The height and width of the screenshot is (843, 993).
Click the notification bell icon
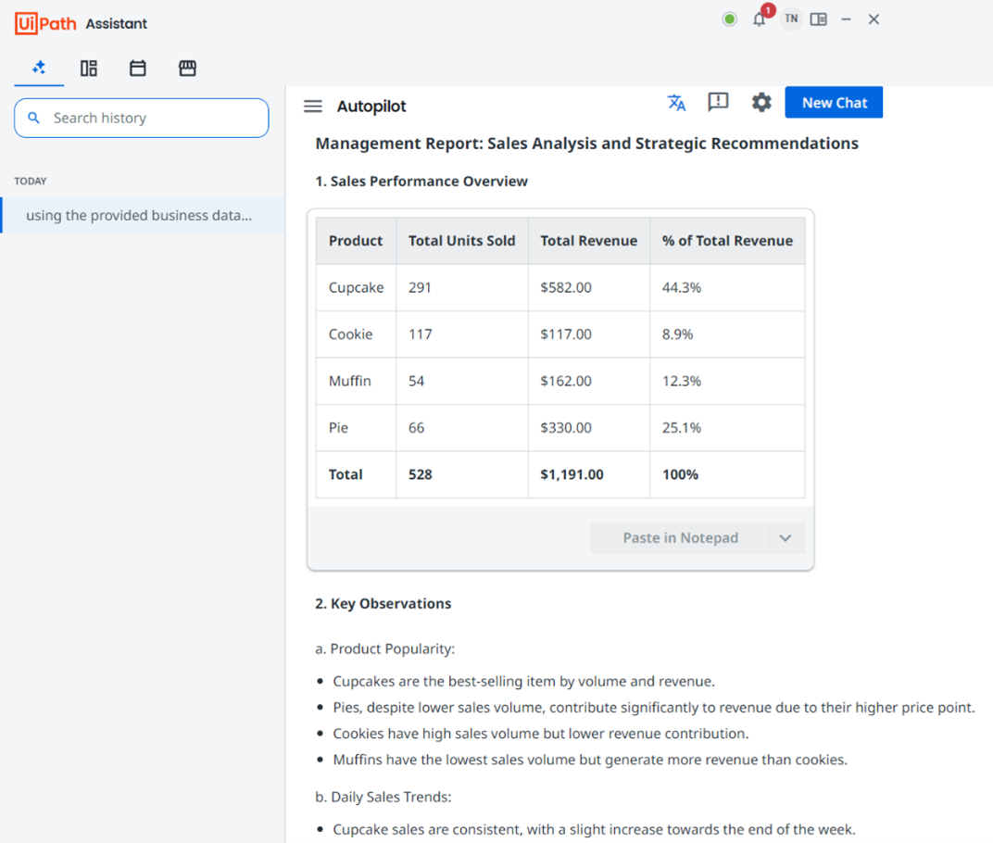click(x=760, y=19)
